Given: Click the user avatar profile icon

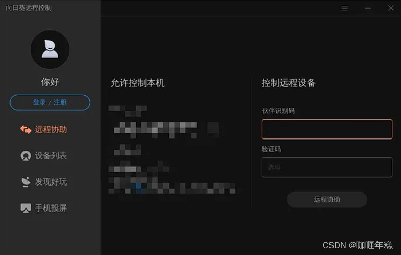Looking at the screenshot, I should (50, 50).
